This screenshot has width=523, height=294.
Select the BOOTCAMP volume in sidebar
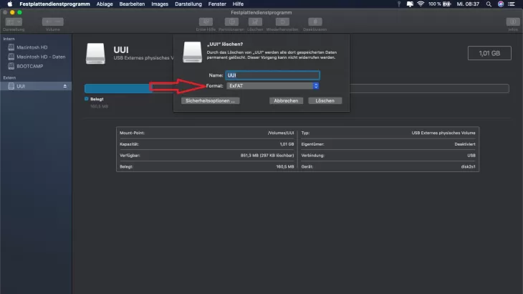click(x=30, y=65)
